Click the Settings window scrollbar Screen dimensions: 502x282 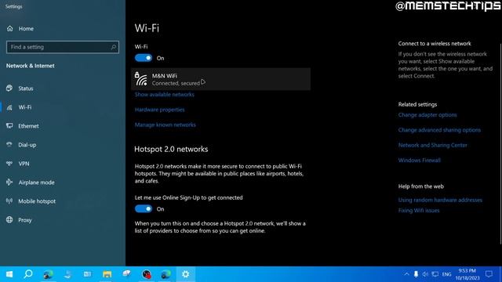tap(500, 144)
